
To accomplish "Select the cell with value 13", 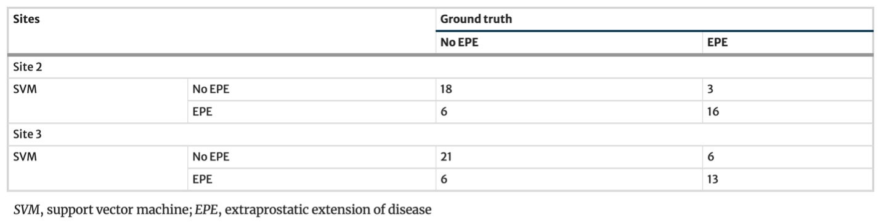I will [x=788, y=179].
